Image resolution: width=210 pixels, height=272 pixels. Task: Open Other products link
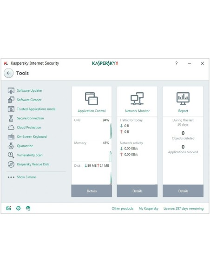(123, 208)
